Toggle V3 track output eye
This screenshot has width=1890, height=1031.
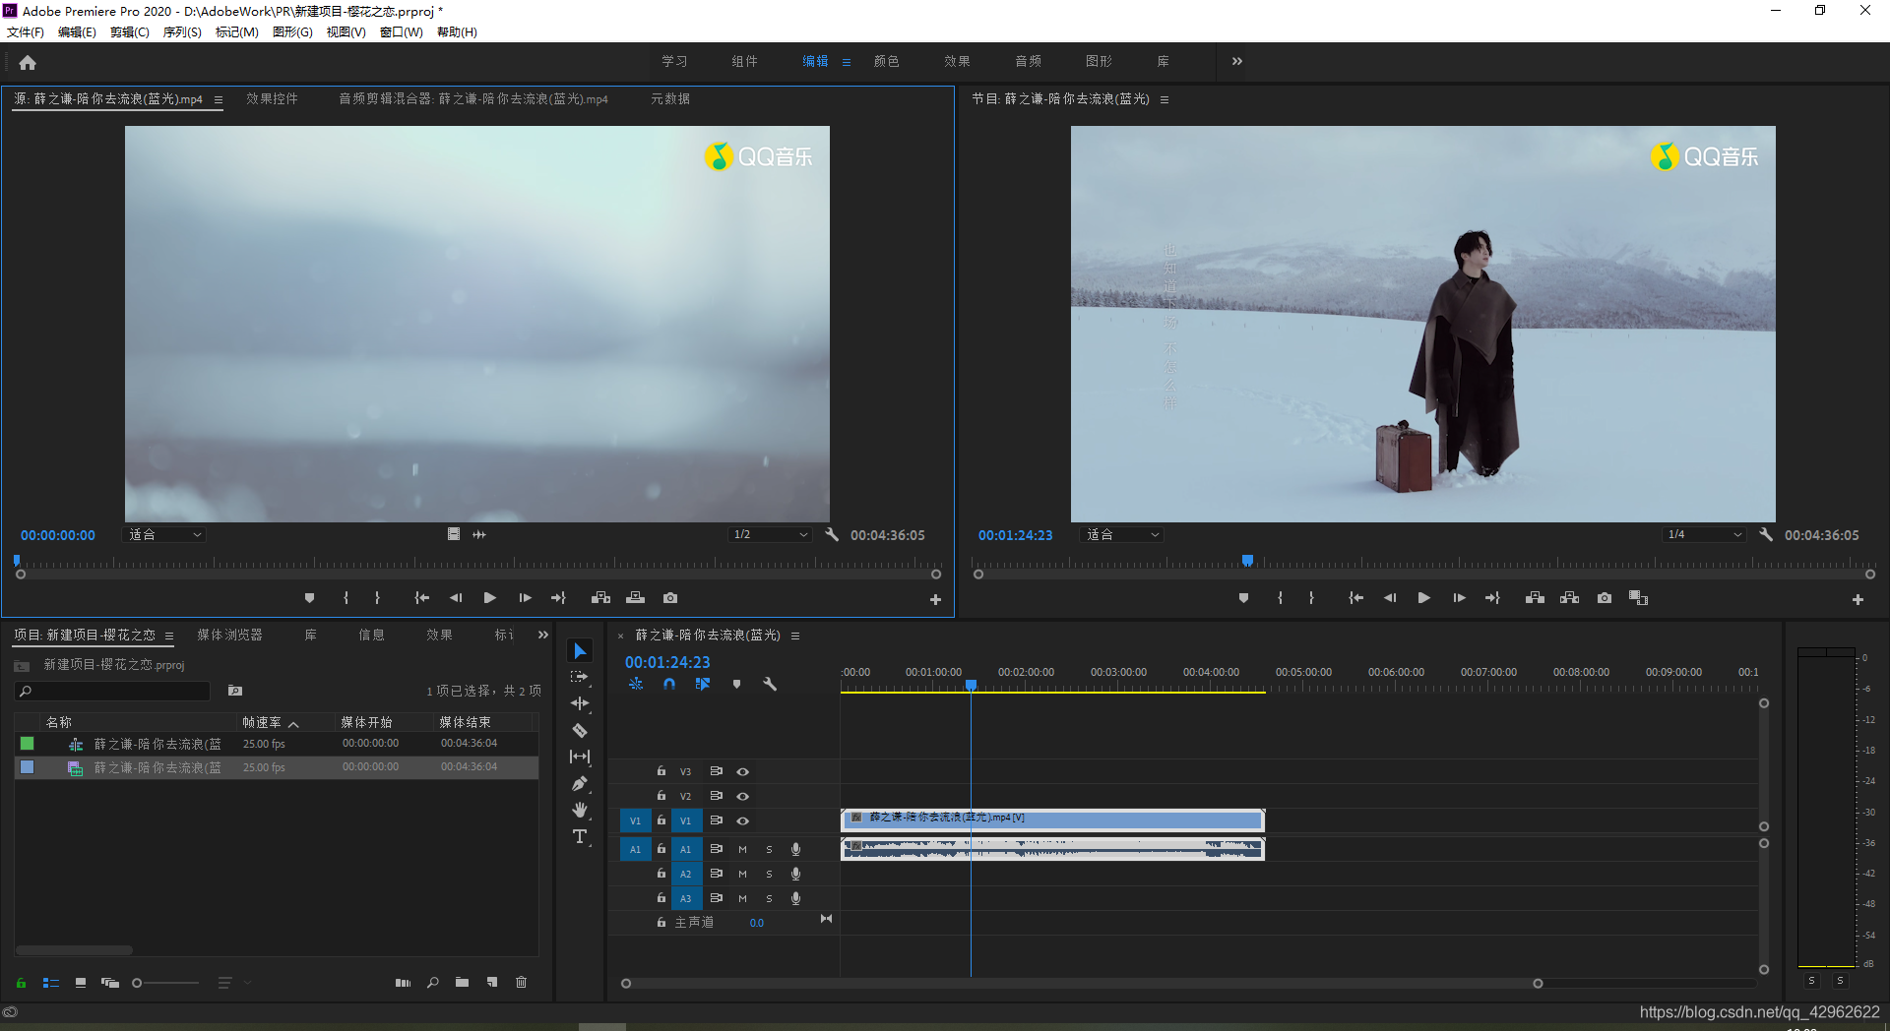pyautogui.click(x=743, y=771)
